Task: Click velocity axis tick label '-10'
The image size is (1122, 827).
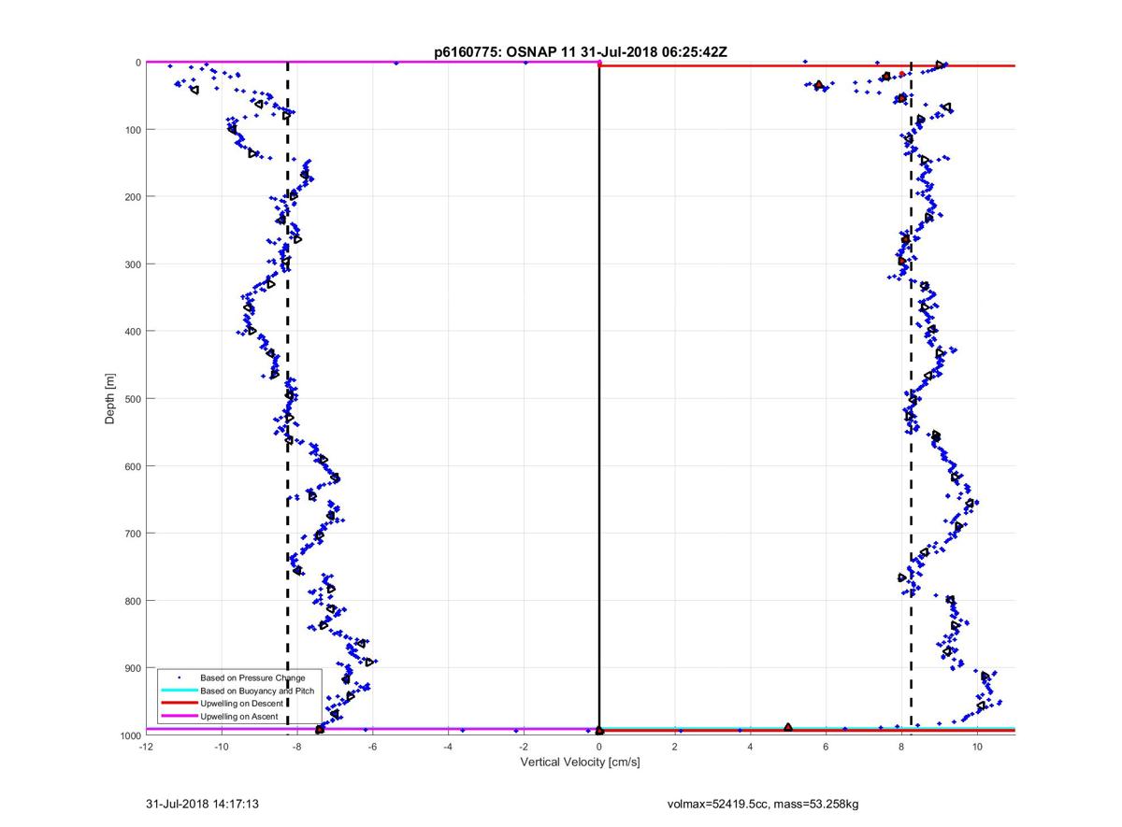Action: point(222,747)
